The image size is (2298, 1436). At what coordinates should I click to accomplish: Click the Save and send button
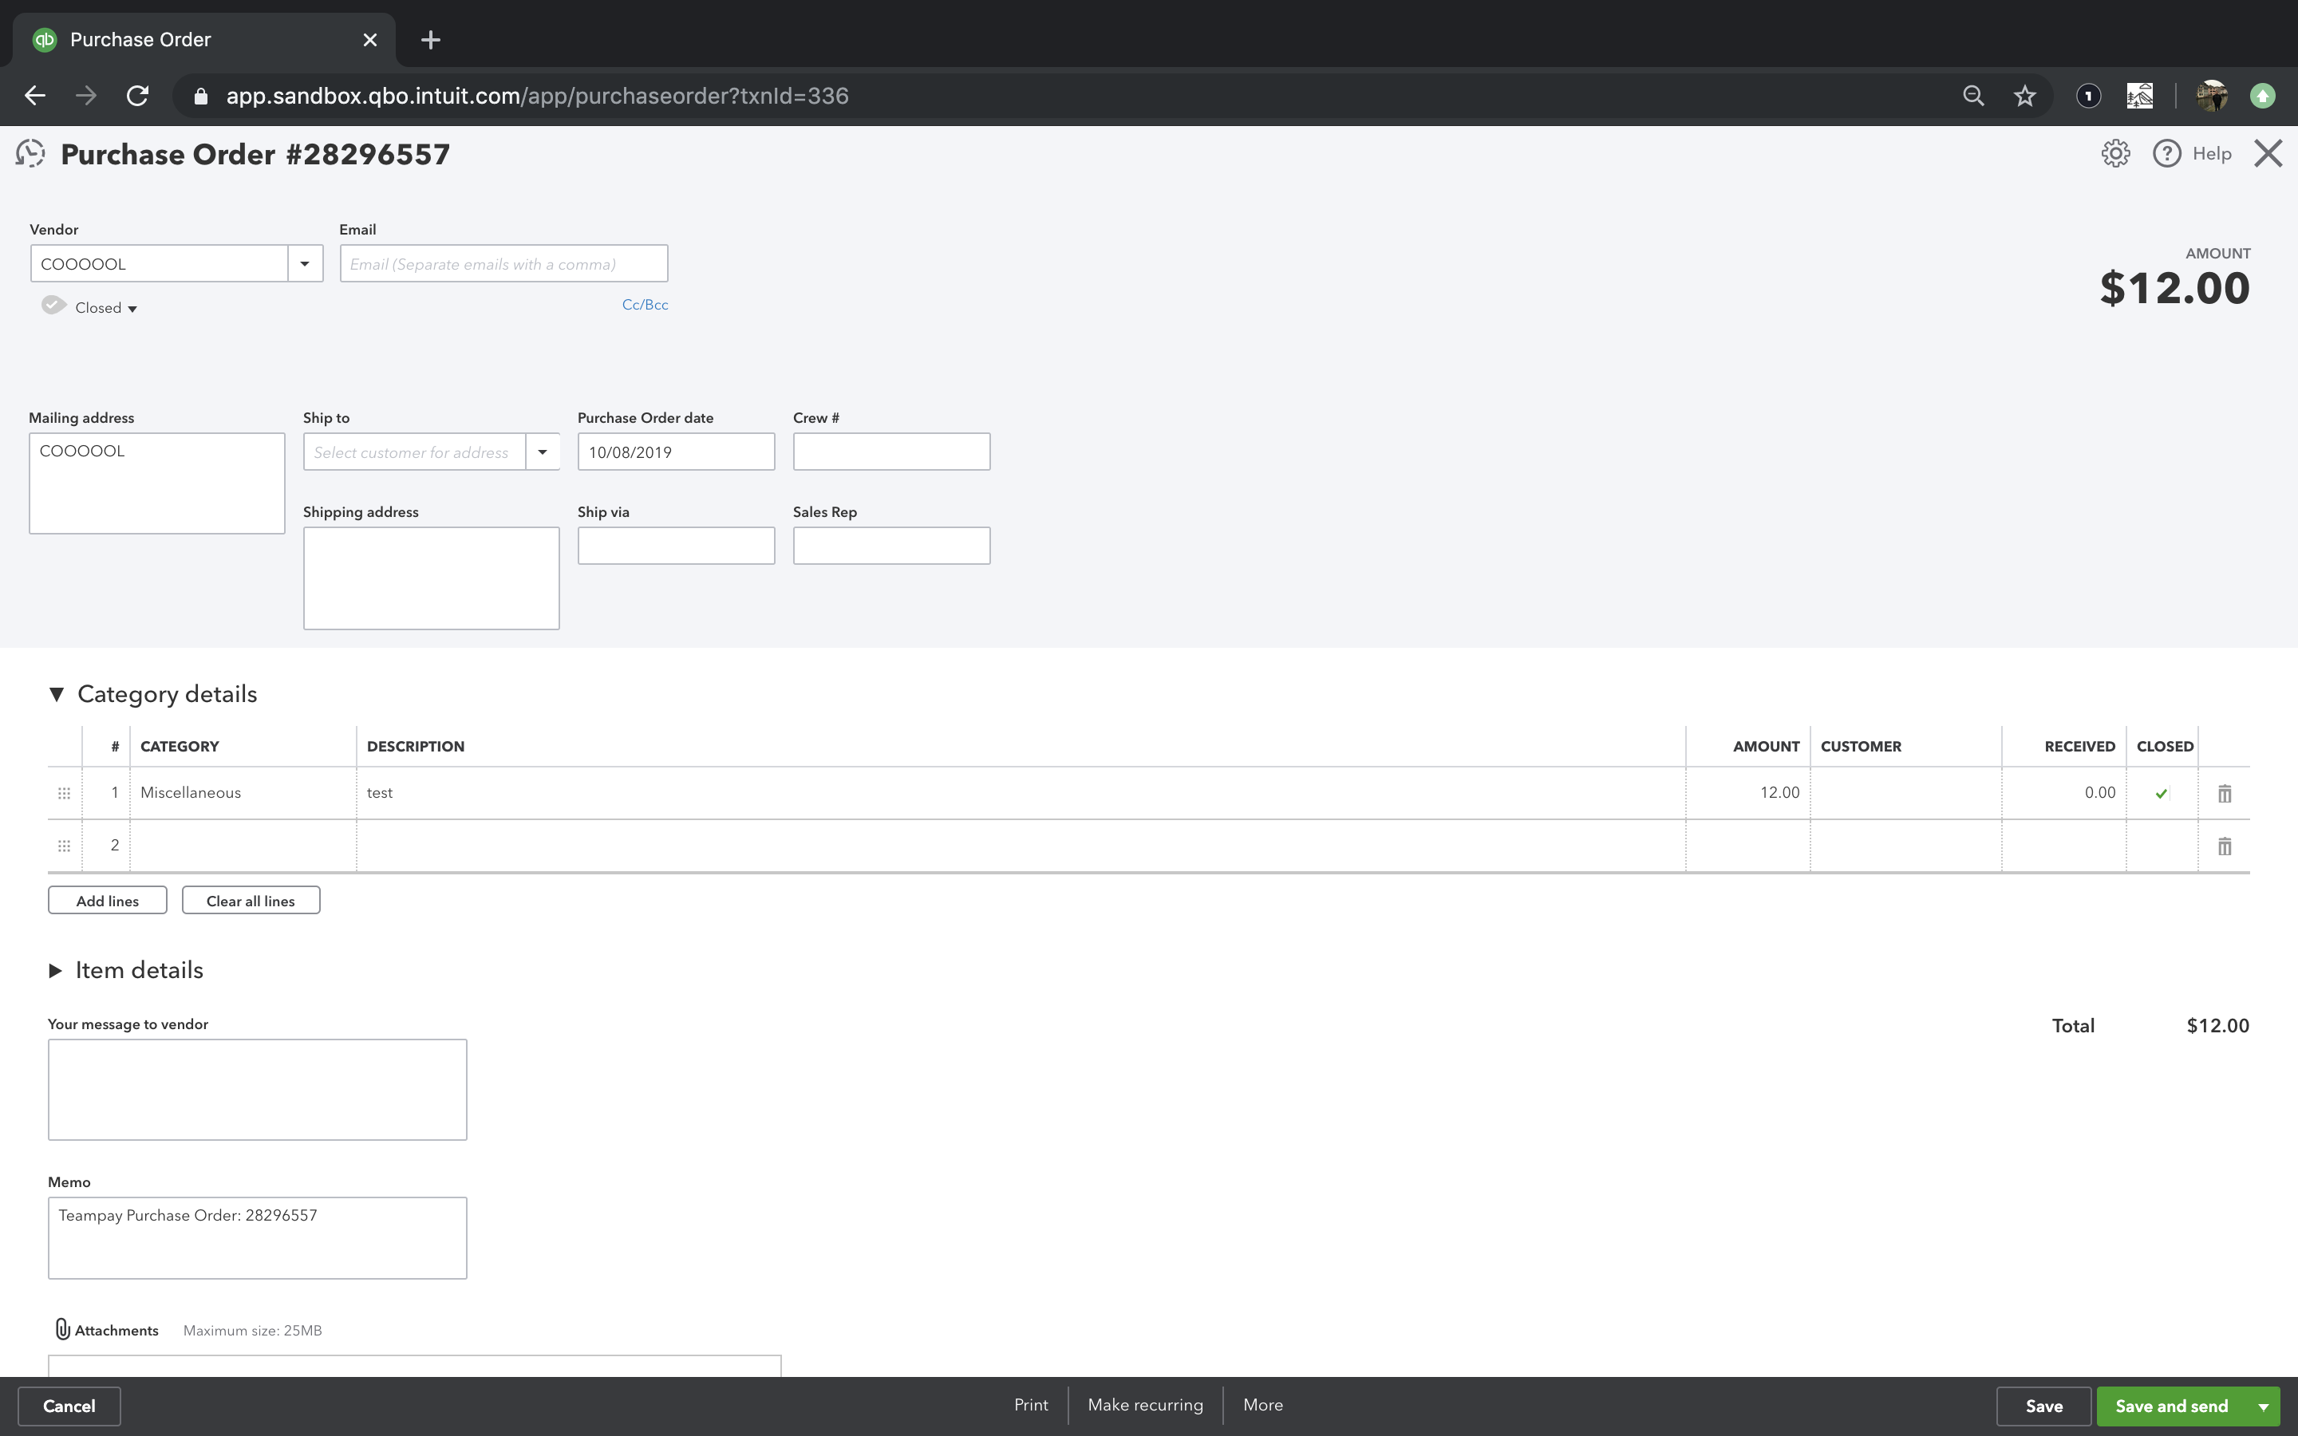(x=2172, y=1406)
